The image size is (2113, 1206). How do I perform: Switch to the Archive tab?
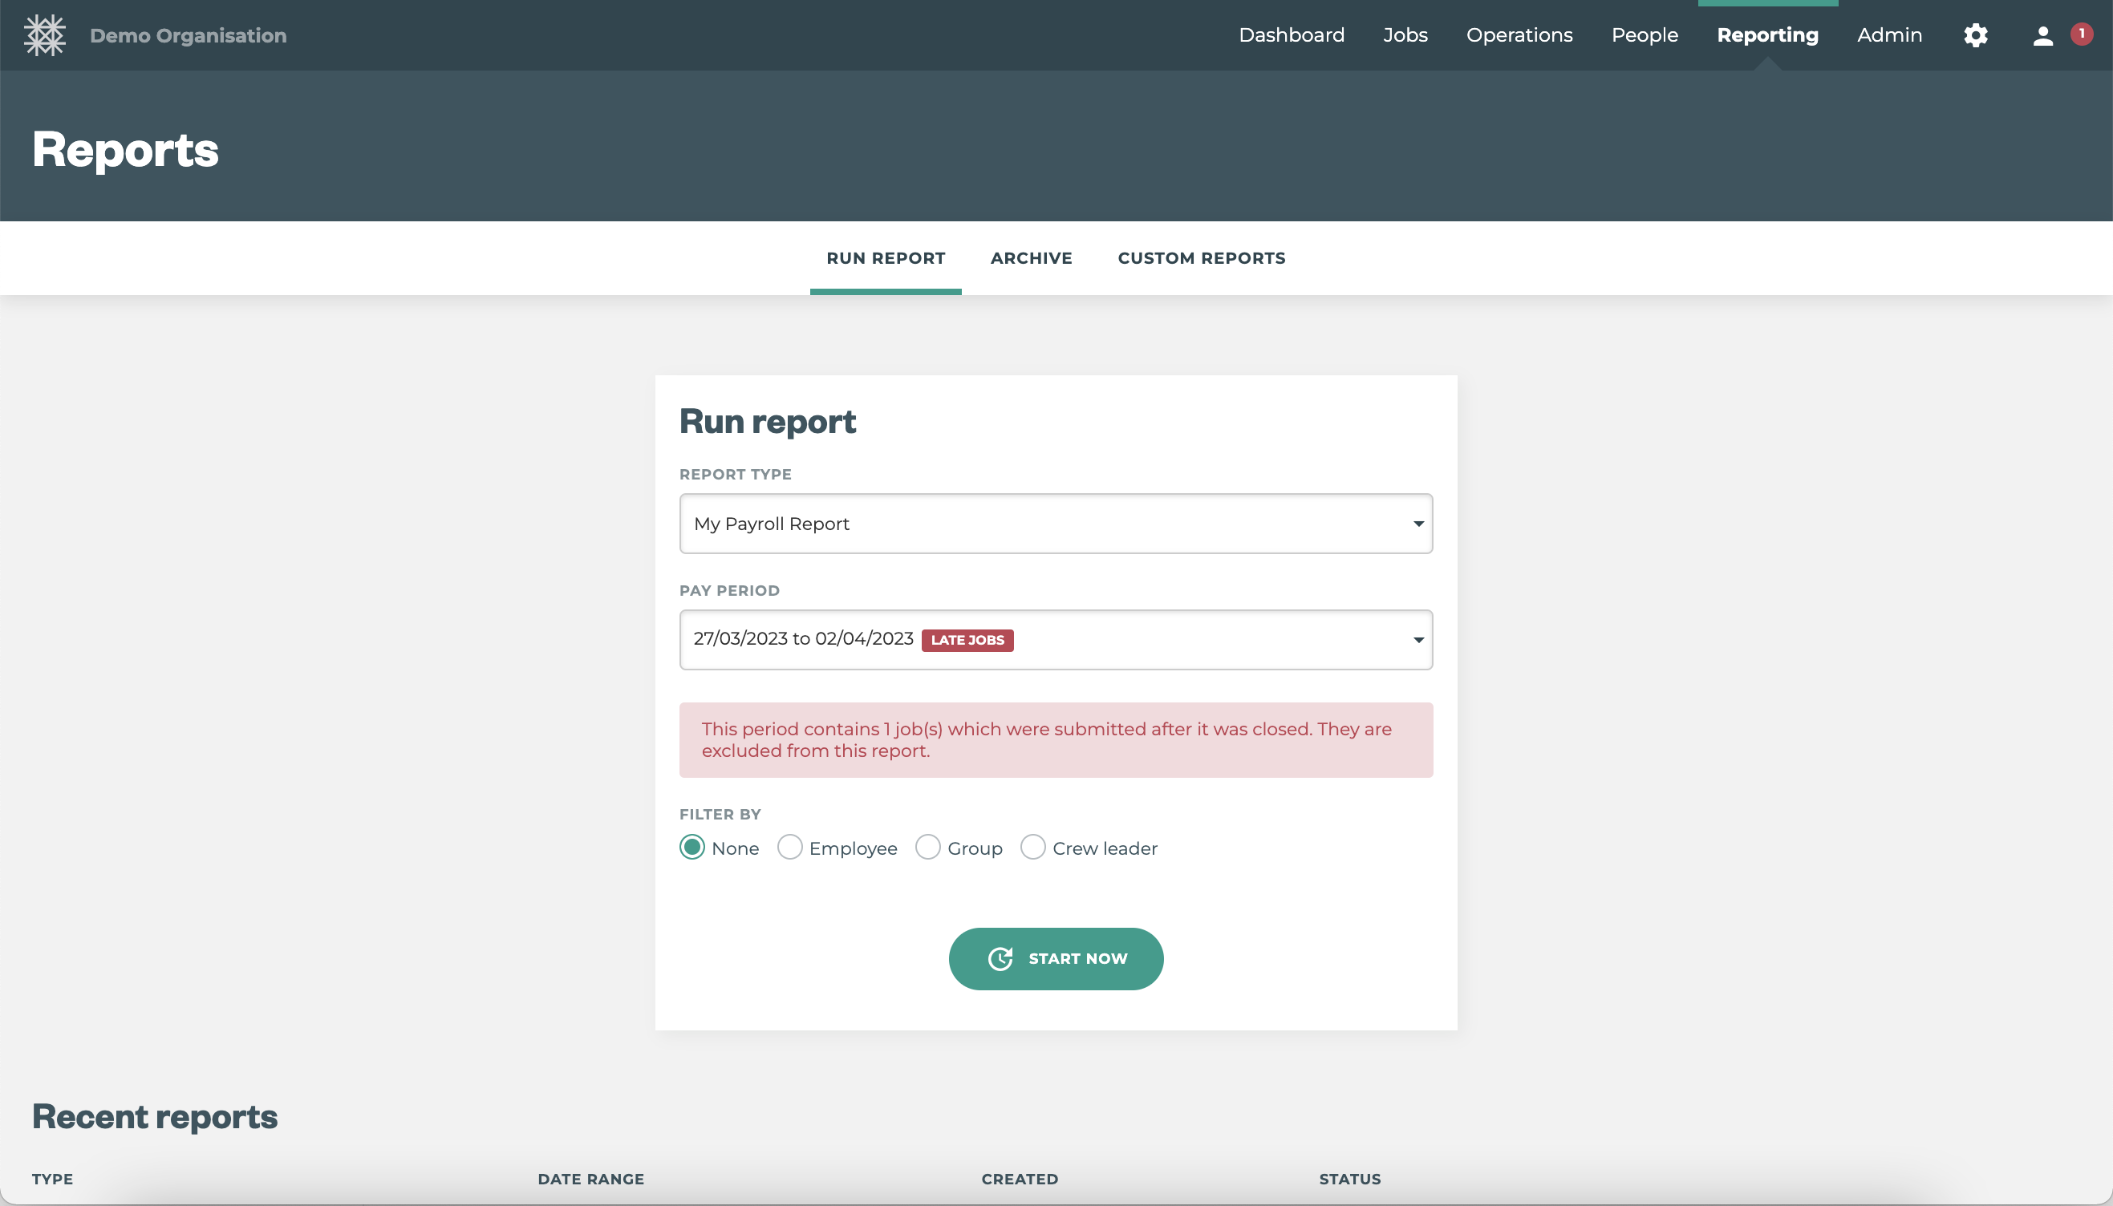point(1031,258)
